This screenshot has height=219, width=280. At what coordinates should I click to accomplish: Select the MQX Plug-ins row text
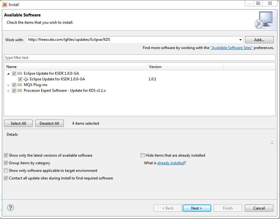tap(36, 85)
